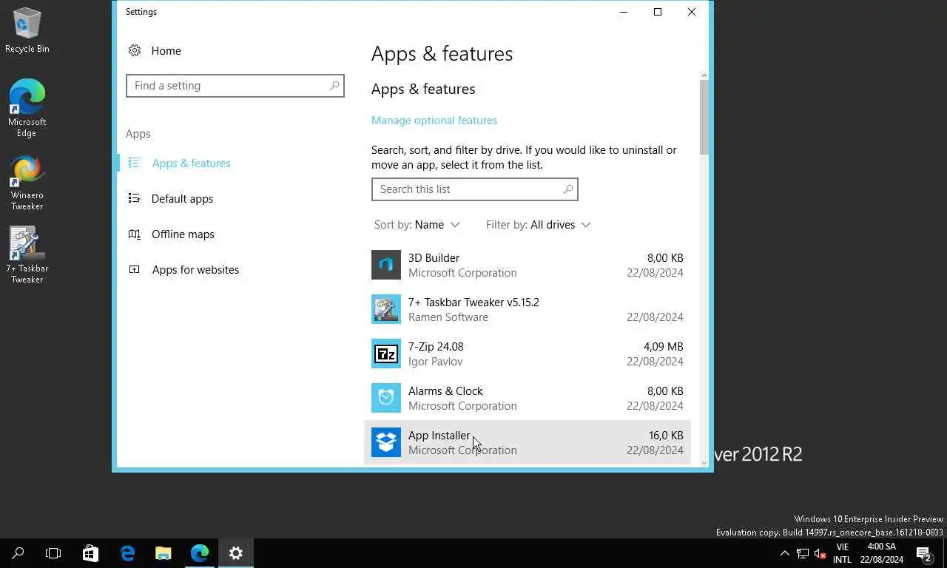This screenshot has width=947, height=568.
Task: Click the magnifier in Find a setting box
Action: pos(334,86)
